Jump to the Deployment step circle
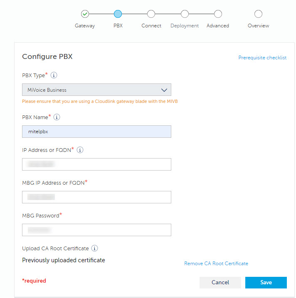This screenshot has height=298, width=296. [185, 14]
